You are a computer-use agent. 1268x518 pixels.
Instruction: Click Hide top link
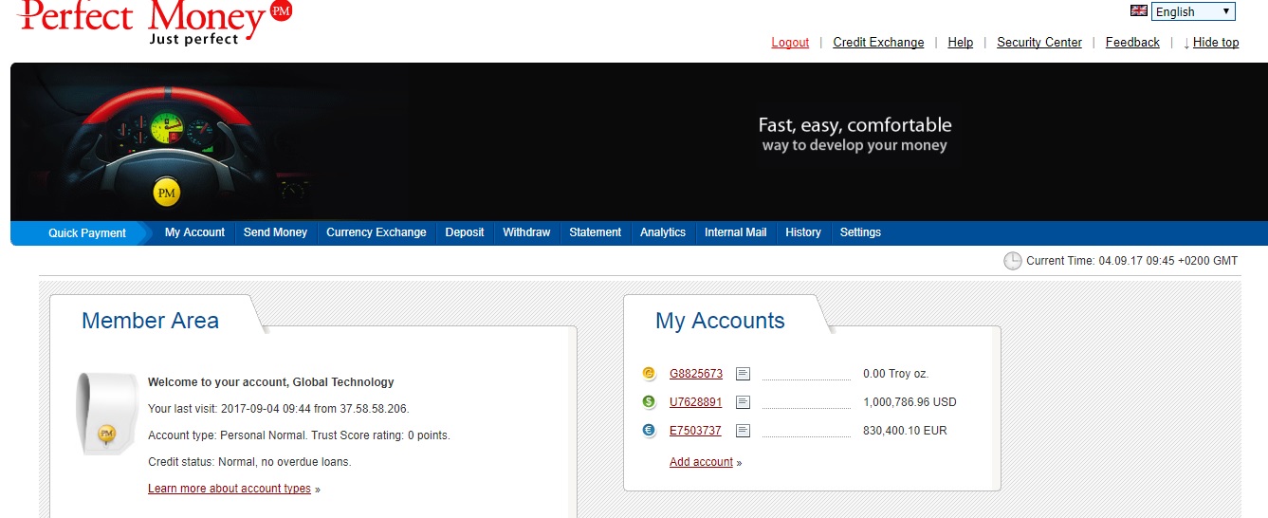(x=1216, y=43)
